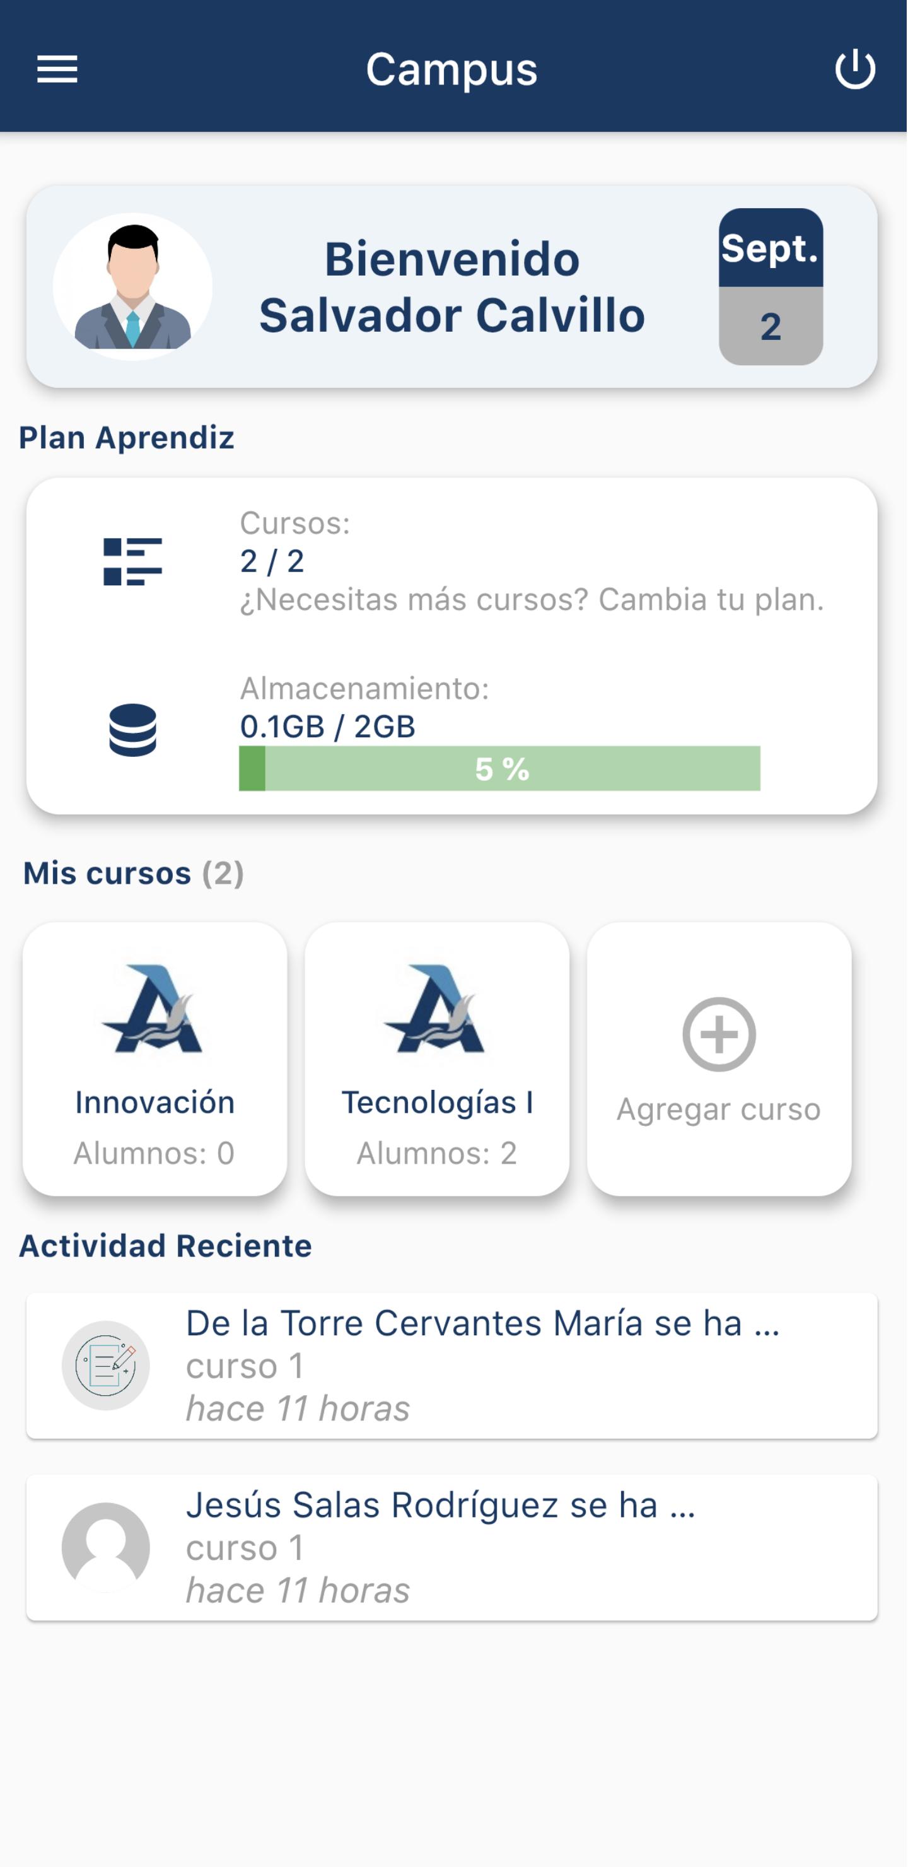Viewport: 908px width, 1867px height.
Task: Tap Jesús Salas's gray avatar icon
Action: click(x=106, y=1547)
